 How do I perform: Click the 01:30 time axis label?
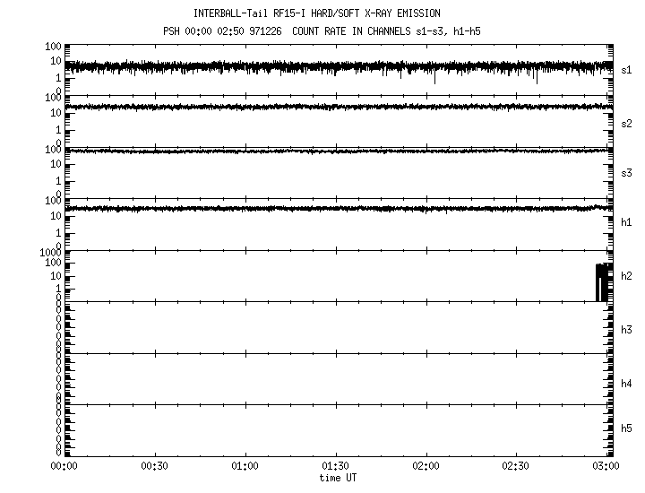(x=335, y=467)
